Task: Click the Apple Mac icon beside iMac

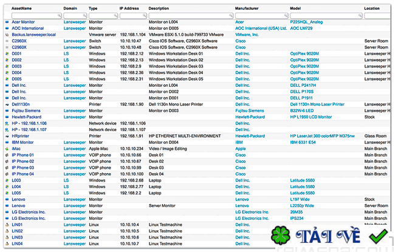Action: (x=7, y=149)
